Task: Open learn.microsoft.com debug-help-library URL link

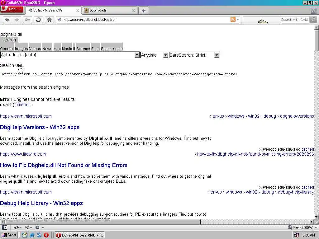Action: (26, 192)
